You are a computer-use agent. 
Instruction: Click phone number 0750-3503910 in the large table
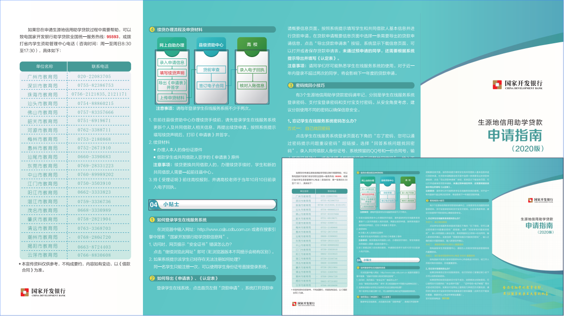(x=94, y=184)
